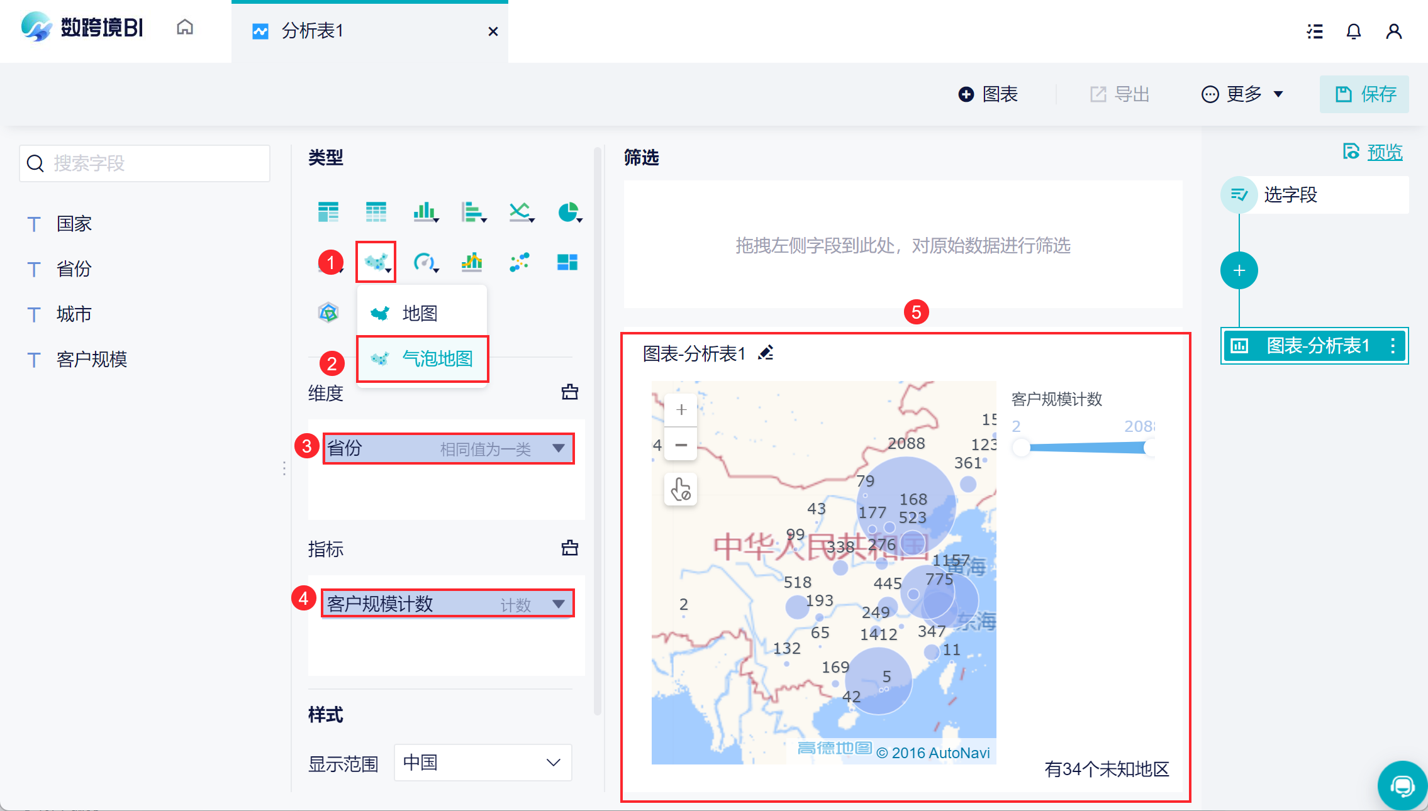Click the edit chart title pencil icon
Screen dimensions: 1428x811
tap(766, 353)
